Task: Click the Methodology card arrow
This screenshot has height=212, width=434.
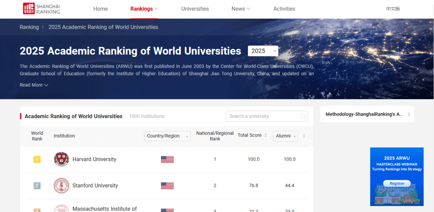Action: click(x=409, y=114)
